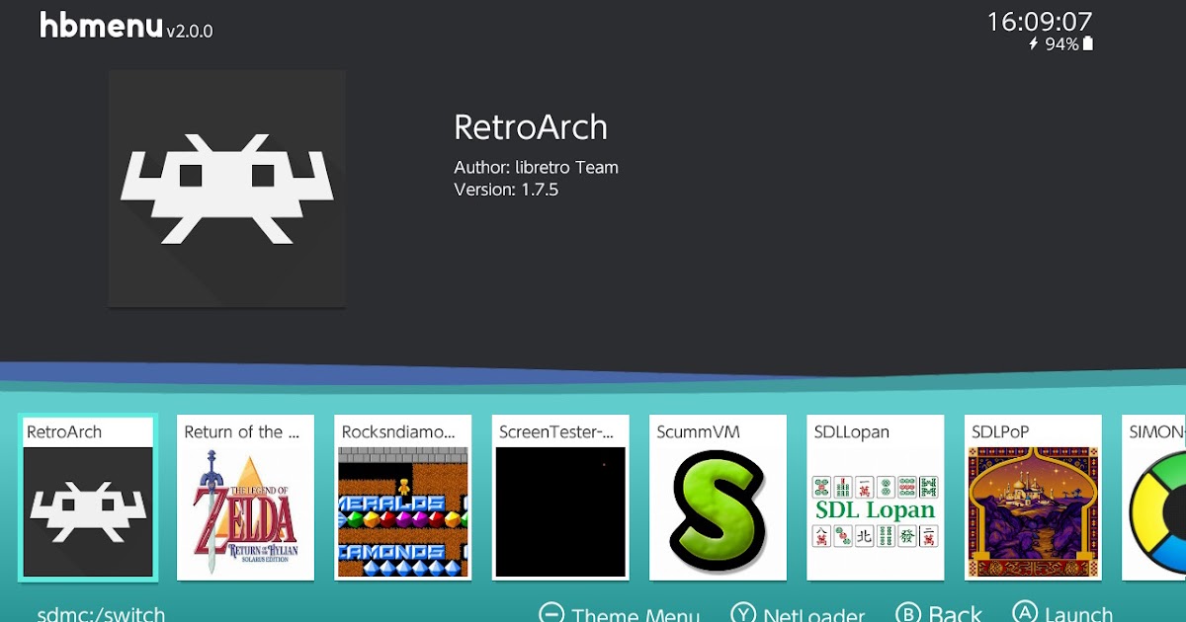1186x622 pixels.
Task: Click the SDLPoP tile label
Action: (1000, 432)
